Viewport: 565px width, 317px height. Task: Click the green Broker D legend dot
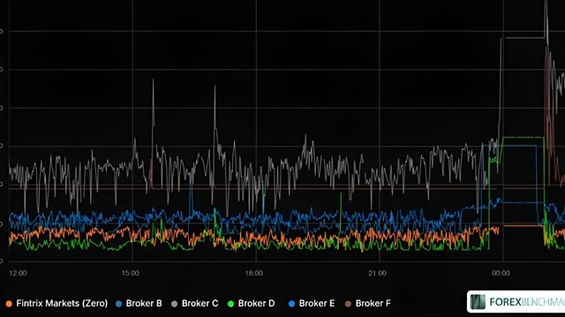(x=230, y=304)
